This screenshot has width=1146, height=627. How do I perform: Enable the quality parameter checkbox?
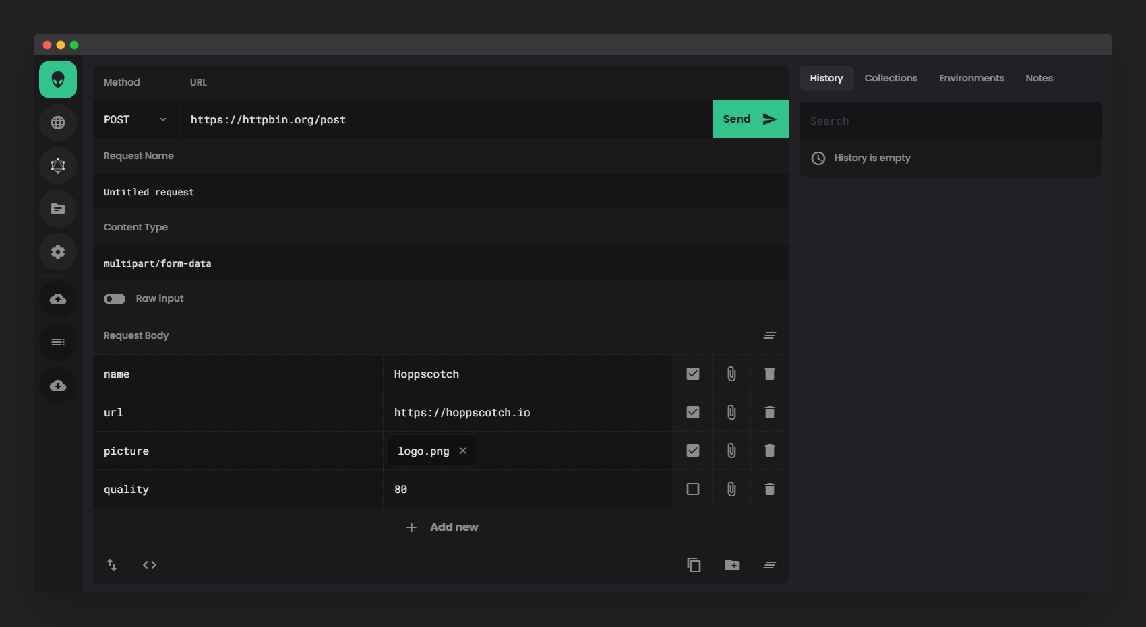click(693, 489)
